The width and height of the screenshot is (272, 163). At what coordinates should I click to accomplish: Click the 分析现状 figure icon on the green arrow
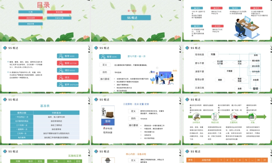(196, 117)
